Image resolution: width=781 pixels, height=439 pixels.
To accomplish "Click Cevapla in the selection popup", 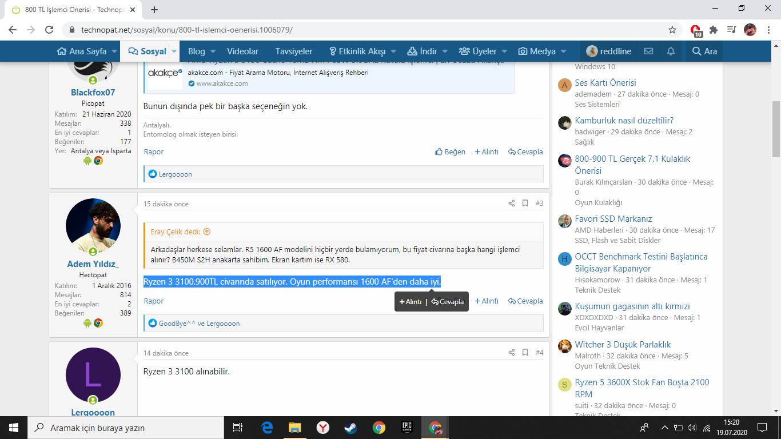I will [x=447, y=302].
